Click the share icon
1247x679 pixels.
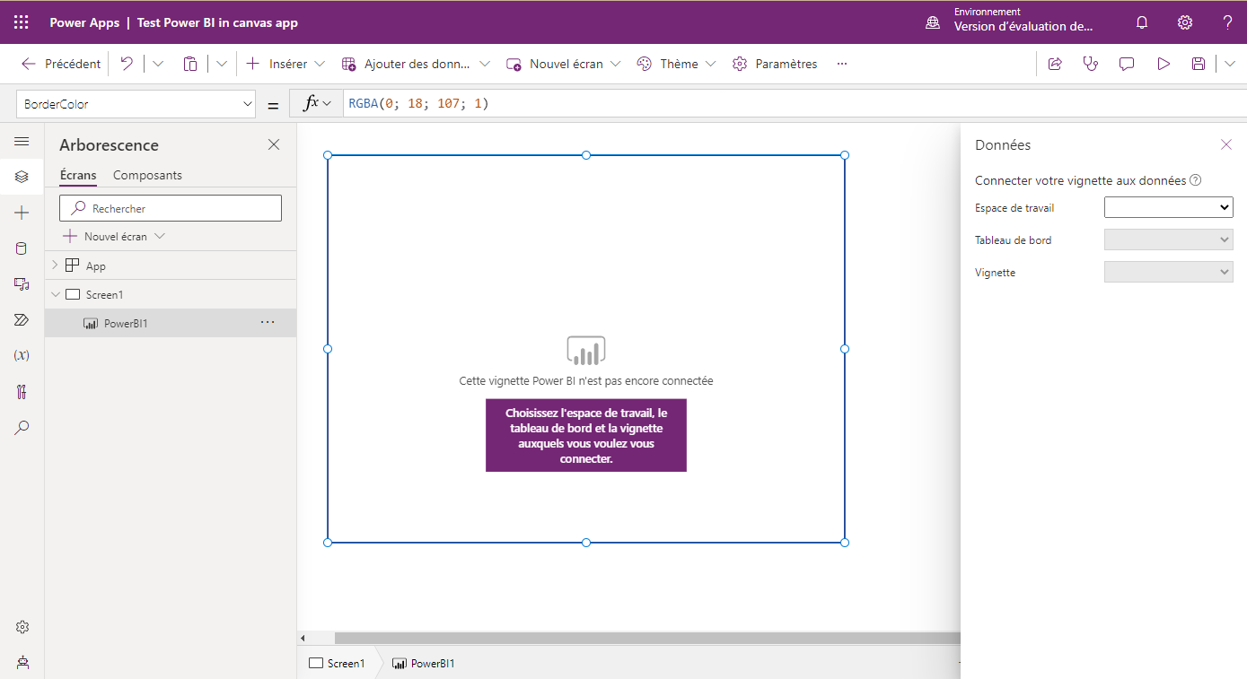[1055, 64]
